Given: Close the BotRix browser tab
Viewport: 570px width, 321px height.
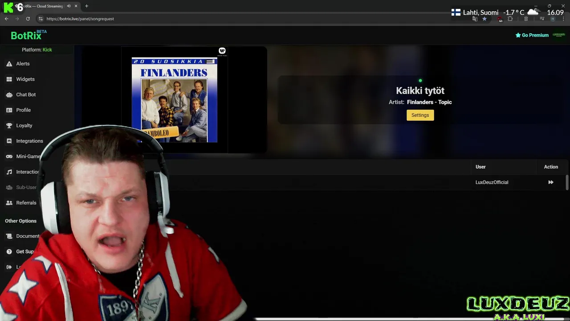Looking at the screenshot, I should pos(76,6).
